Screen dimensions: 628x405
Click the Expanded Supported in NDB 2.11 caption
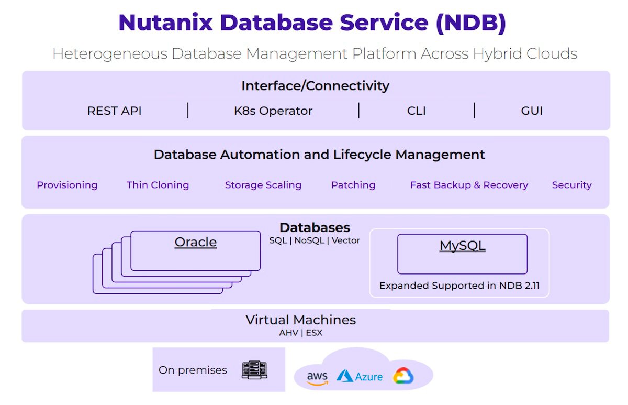point(460,286)
